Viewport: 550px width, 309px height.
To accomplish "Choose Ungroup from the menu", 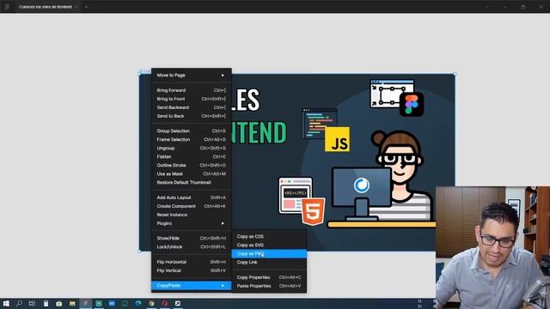I will 191,148.
